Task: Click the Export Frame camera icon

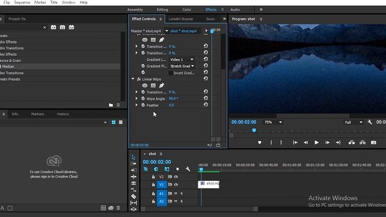Action: pos(373,142)
